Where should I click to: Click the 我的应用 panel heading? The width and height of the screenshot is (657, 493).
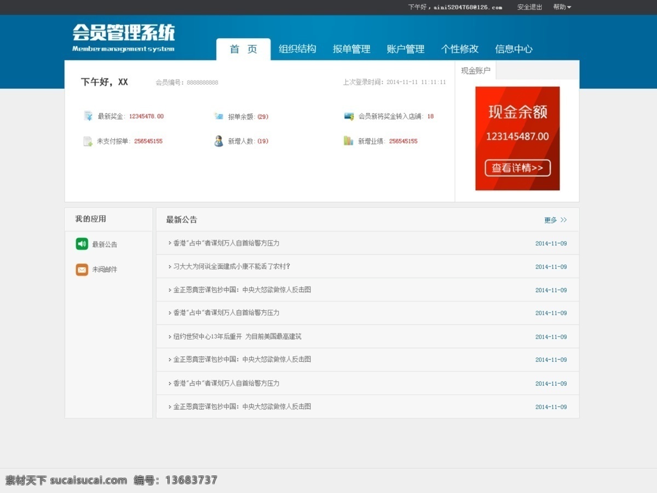pyautogui.click(x=91, y=219)
